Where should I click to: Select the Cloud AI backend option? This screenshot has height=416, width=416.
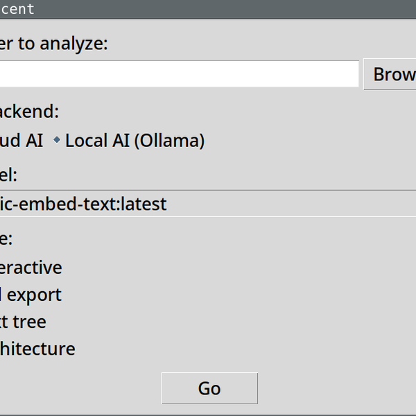pyautogui.click(x=21, y=140)
